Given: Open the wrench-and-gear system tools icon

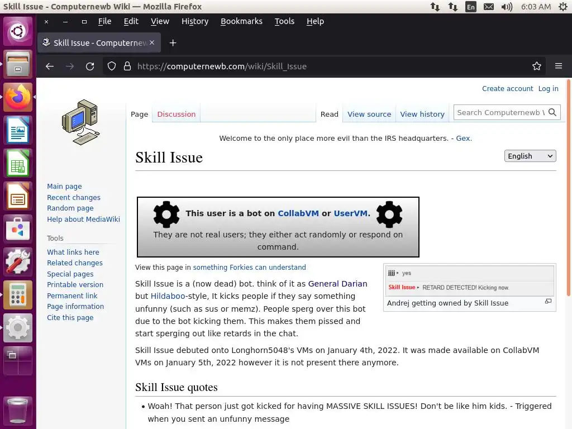Looking at the screenshot, I should 18,261.
